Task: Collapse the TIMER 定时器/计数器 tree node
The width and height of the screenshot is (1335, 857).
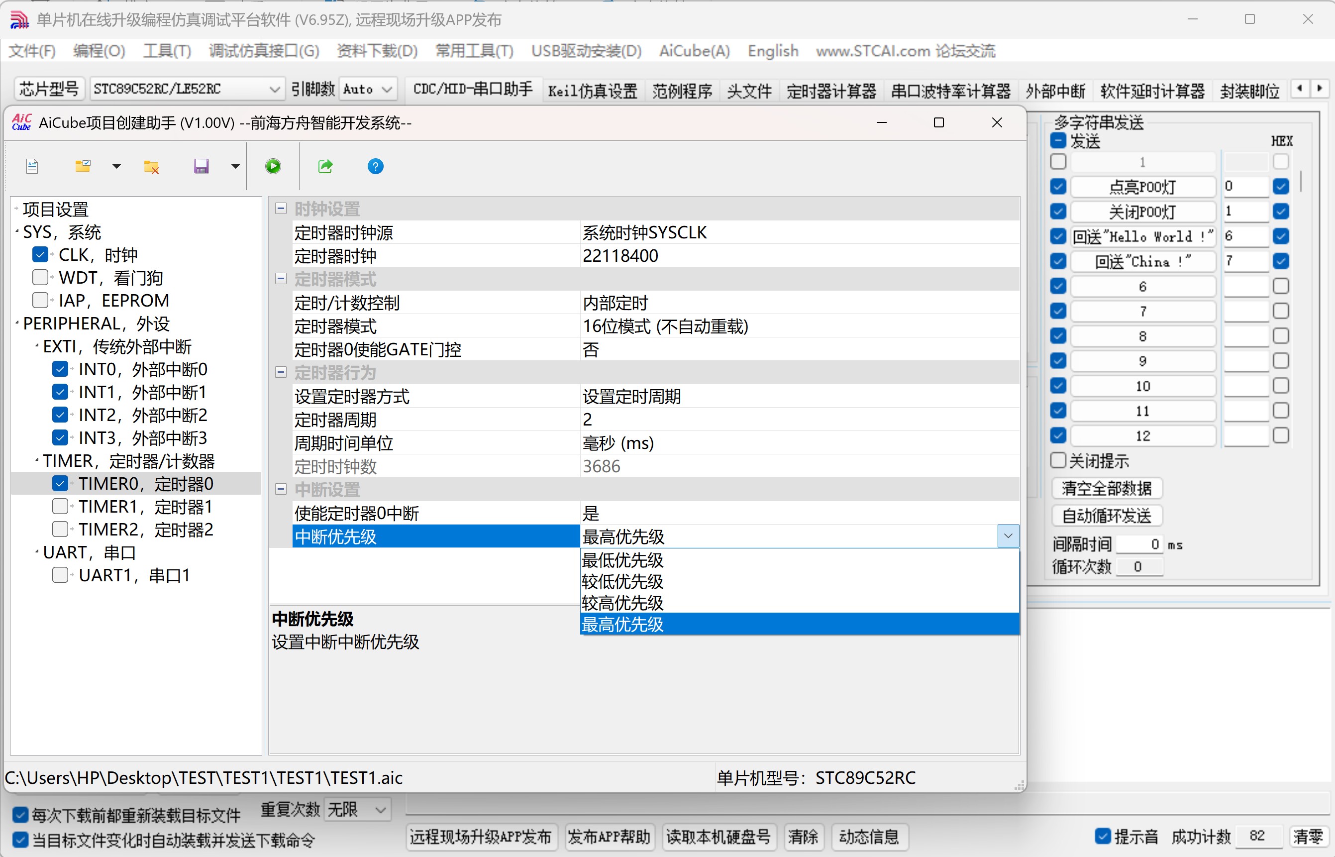Action: [37, 460]
